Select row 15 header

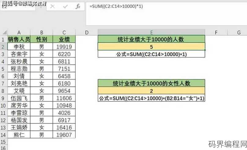pyautogui.click(x=3, y=142)
